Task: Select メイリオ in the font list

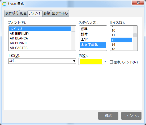Action: 40,29
